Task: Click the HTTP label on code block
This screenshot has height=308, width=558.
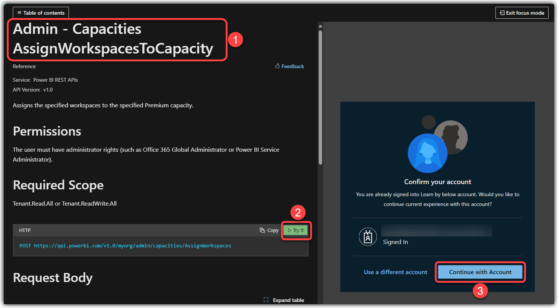Action: click(25, 230)
